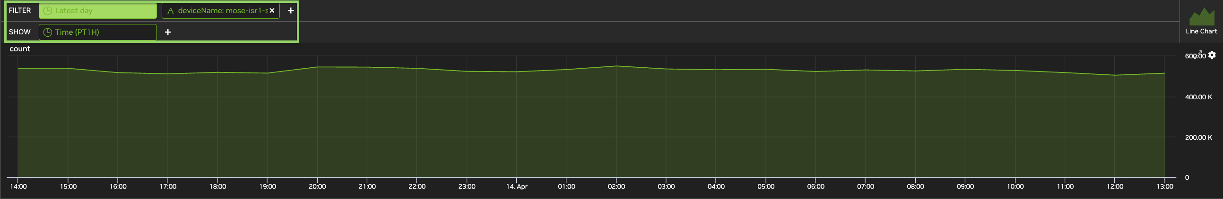1223x199 pixels.
Task: Open the Latest day time filter
Action: coord(97,10)
